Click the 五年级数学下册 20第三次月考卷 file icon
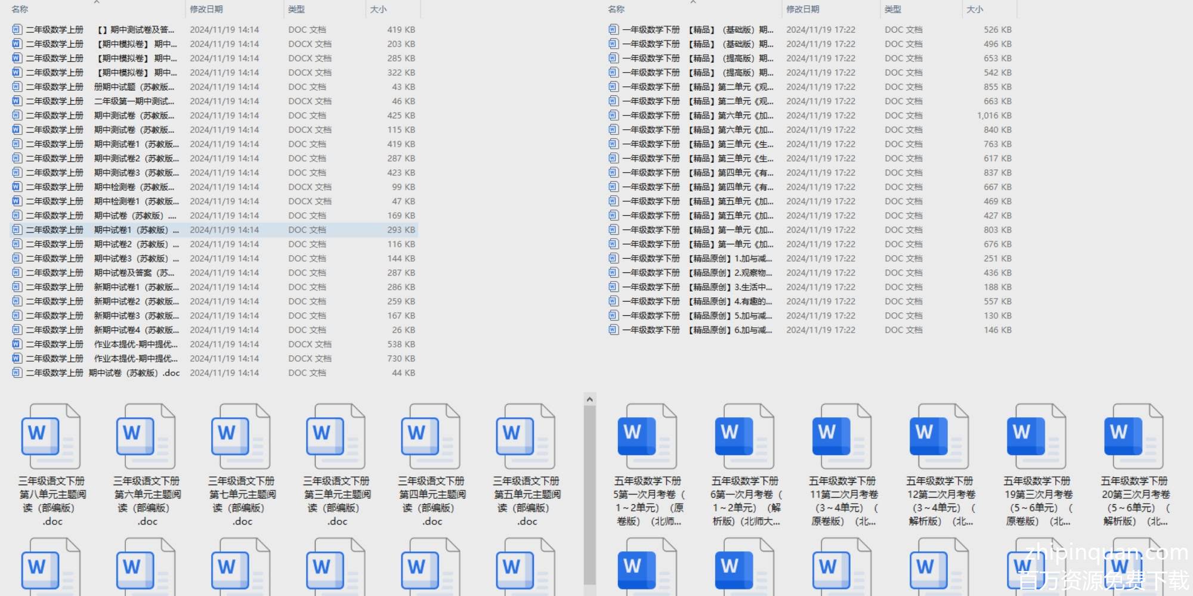 click(1133, 436)
